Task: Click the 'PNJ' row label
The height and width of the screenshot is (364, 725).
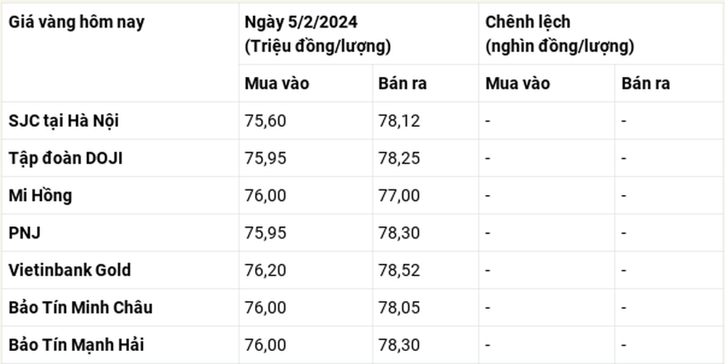Action: (25, 233)
